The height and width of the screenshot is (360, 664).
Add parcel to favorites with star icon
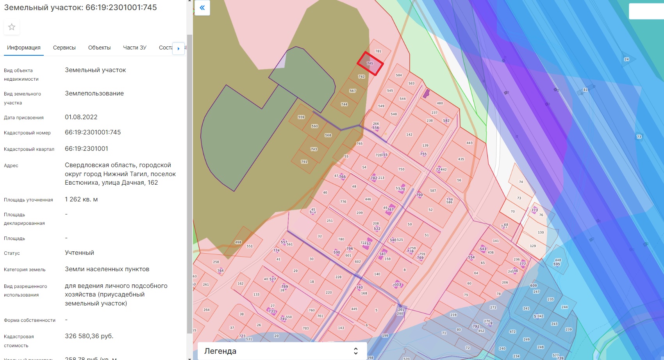[12, 27]
